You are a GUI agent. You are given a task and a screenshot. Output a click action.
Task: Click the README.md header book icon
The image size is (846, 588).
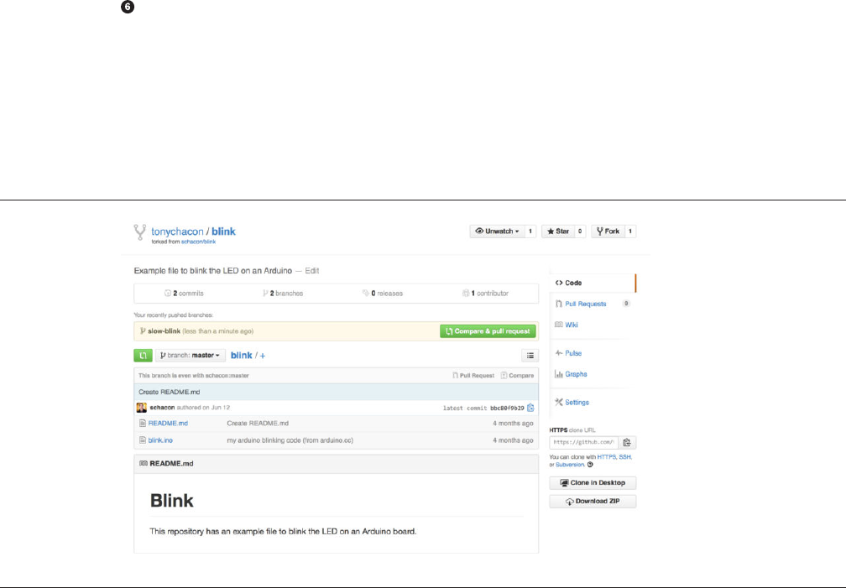tap(143, 463)
